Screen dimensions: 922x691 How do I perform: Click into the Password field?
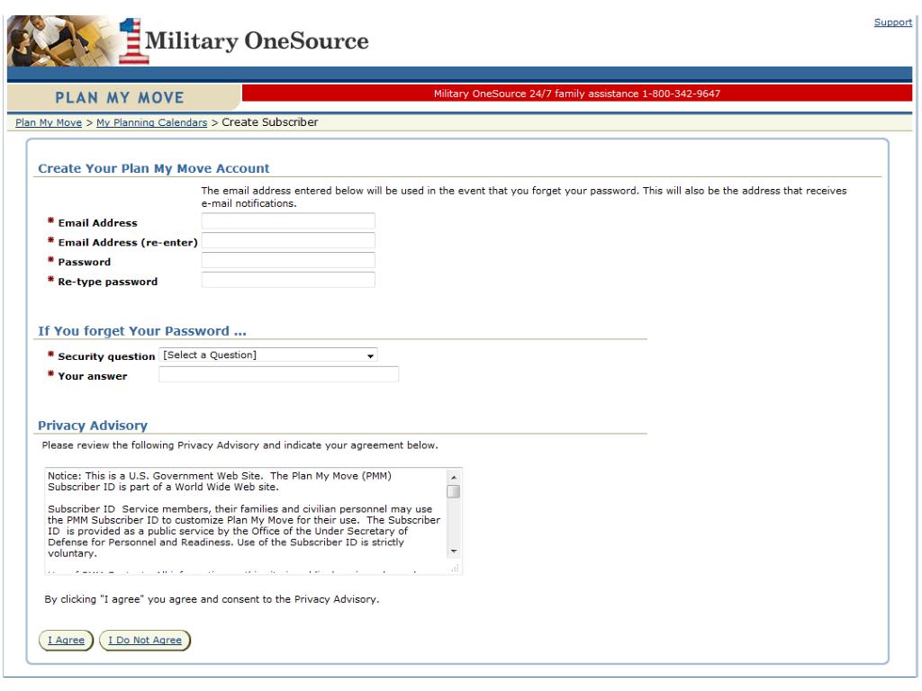pos(288,260)
